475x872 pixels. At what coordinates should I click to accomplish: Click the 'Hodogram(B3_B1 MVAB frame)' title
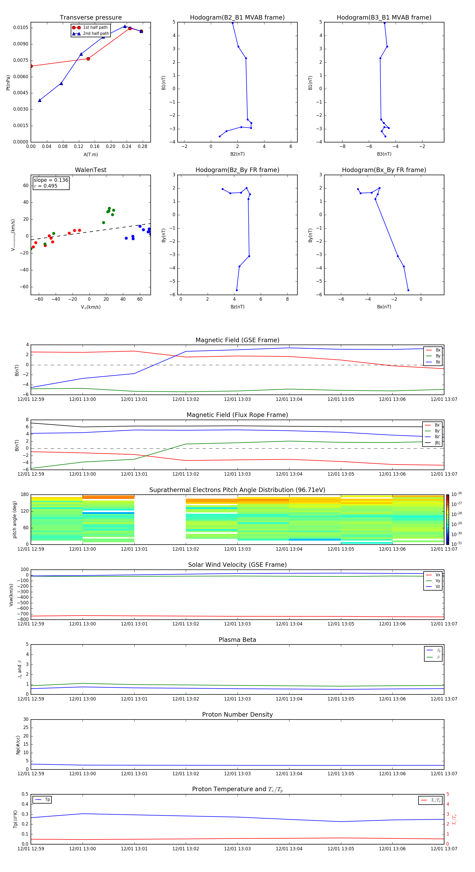(384, 18)
